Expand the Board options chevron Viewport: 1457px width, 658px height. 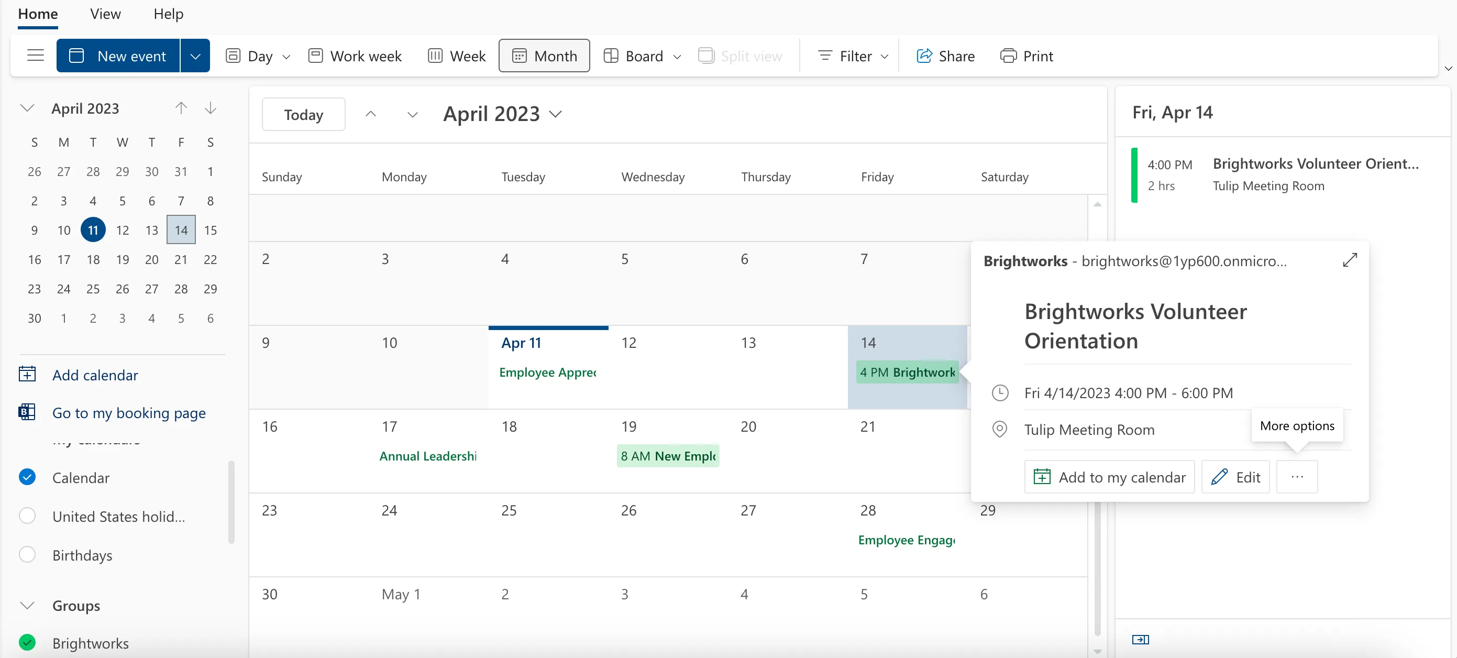coord(677,57)
